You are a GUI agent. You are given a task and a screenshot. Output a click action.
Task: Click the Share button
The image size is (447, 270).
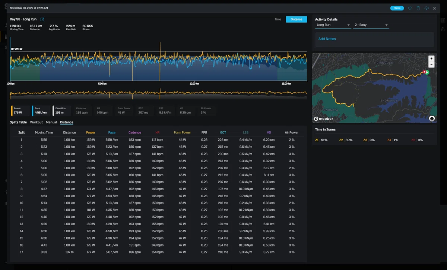(397, 8)
